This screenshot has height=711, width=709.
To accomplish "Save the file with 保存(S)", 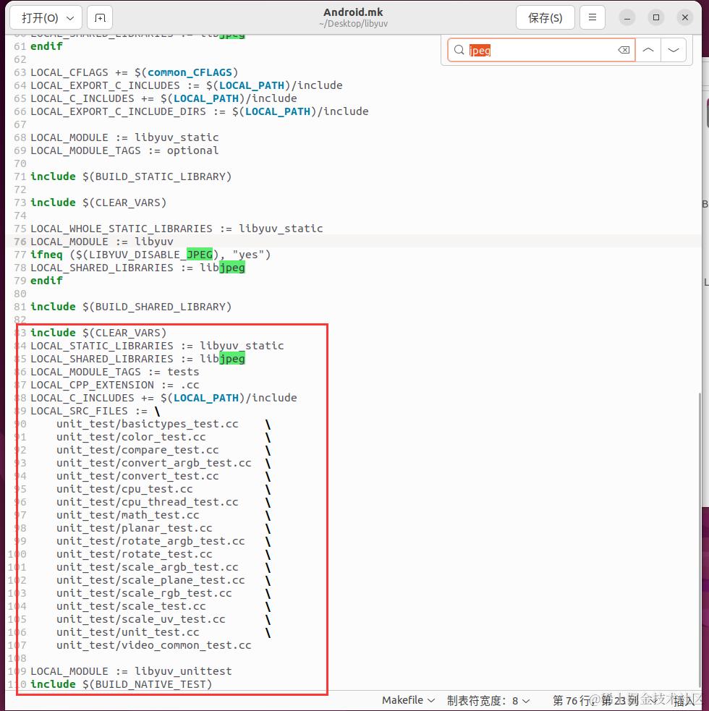I will (545, 17).
